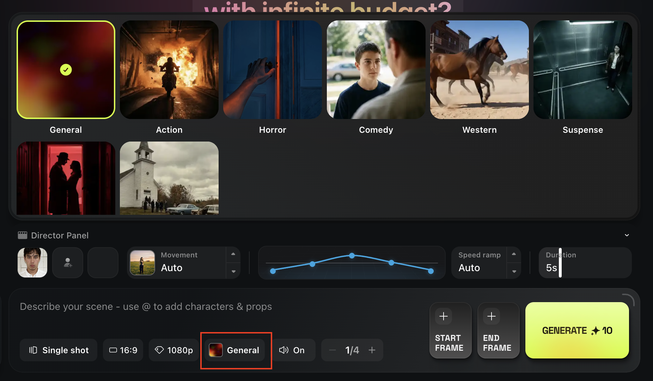Decrease the generation count with minus
Viewport: 653px width, 381px height.
point(332,350)
